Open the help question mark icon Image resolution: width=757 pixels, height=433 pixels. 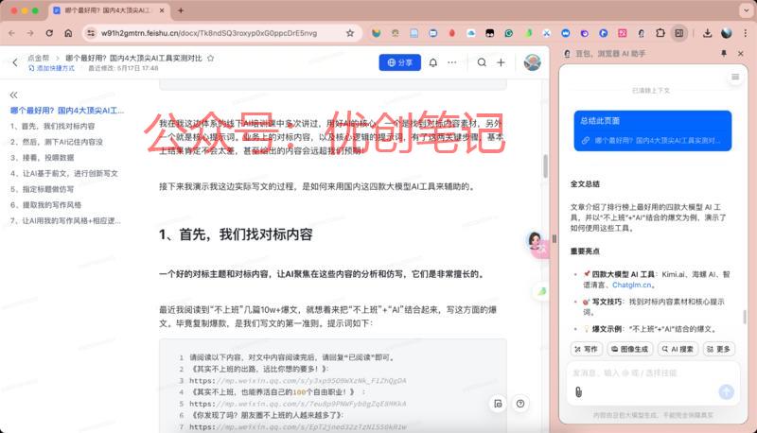pos(519,404)
